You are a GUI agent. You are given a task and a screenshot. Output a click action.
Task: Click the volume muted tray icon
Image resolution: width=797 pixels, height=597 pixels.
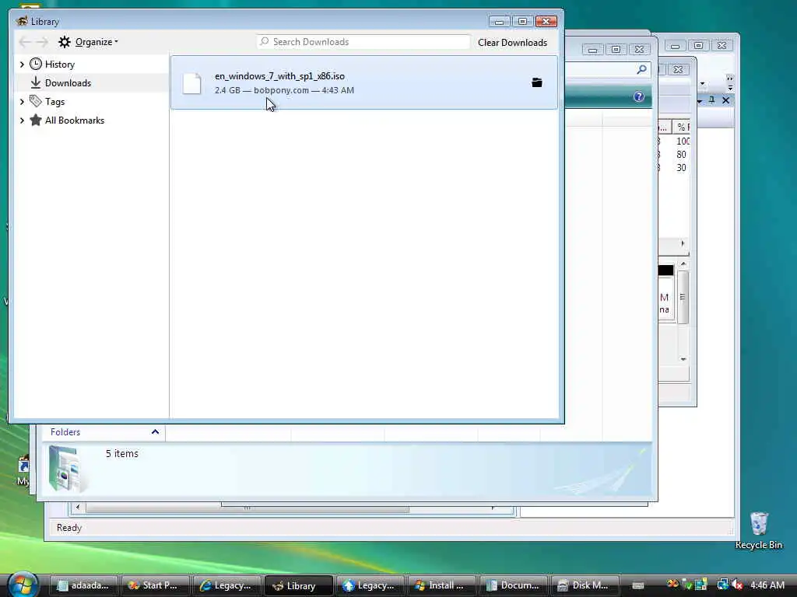738,585
